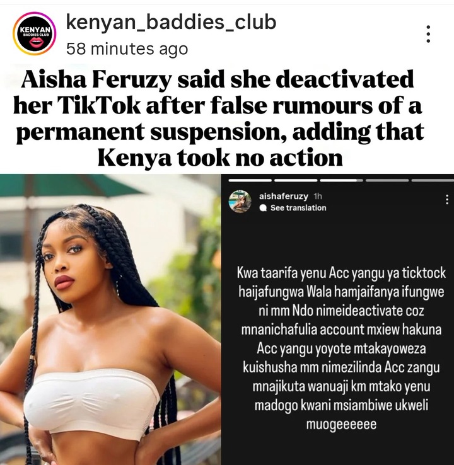The height and width of the screenshot is (465, 454).
Task: Tap the aishaferuzy story avatar
Action: [240, 202]
